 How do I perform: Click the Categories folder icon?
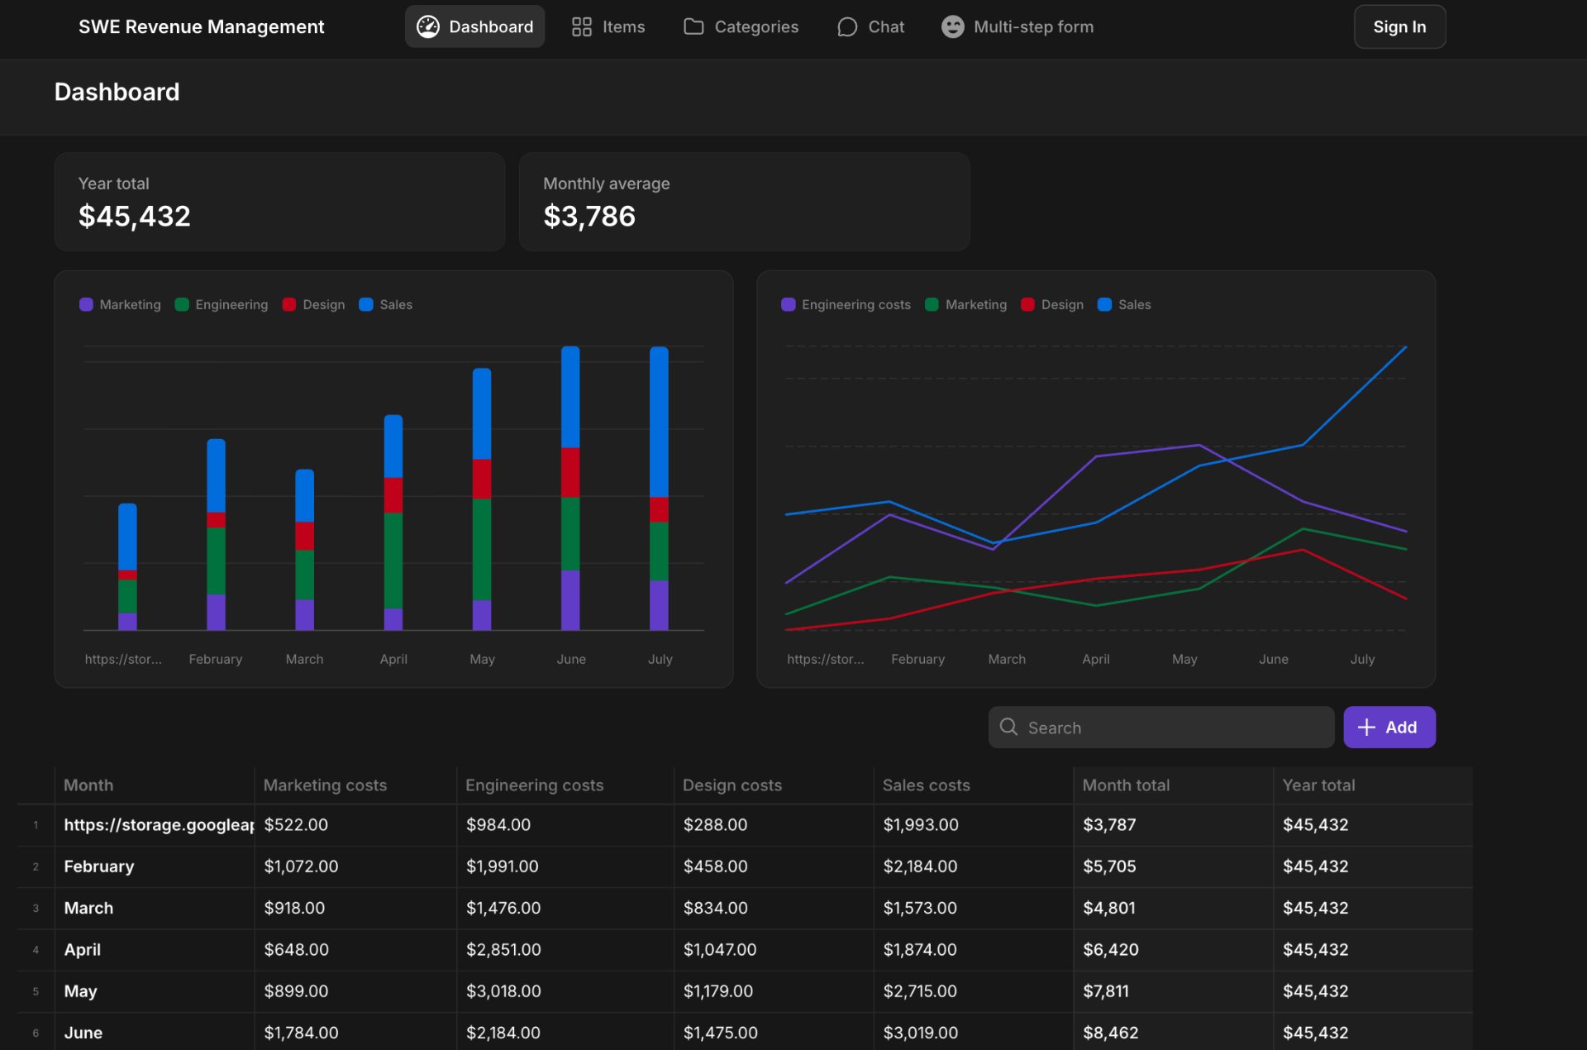(693, 26)
